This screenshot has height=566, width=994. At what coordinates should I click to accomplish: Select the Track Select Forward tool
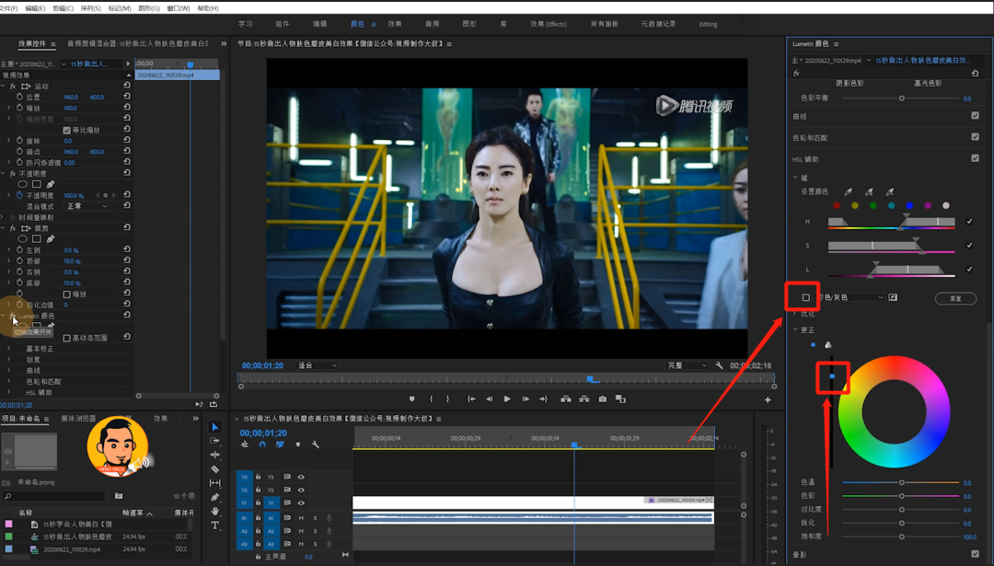(x=214, y=441)
